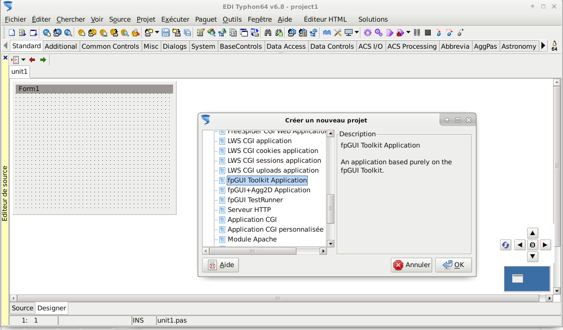
Task: Select Serveur HTTP project type
Action: click(x=249, y=210)
